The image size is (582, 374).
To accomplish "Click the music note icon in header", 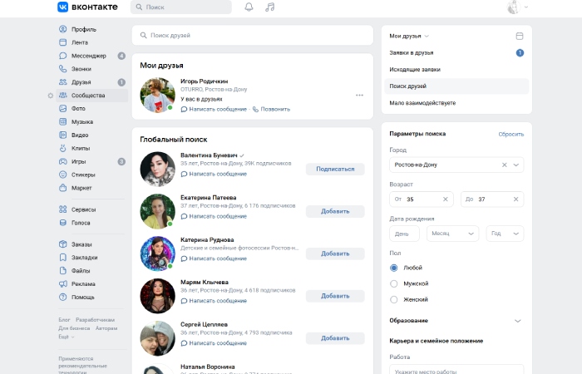I will [x=269, y=7].
